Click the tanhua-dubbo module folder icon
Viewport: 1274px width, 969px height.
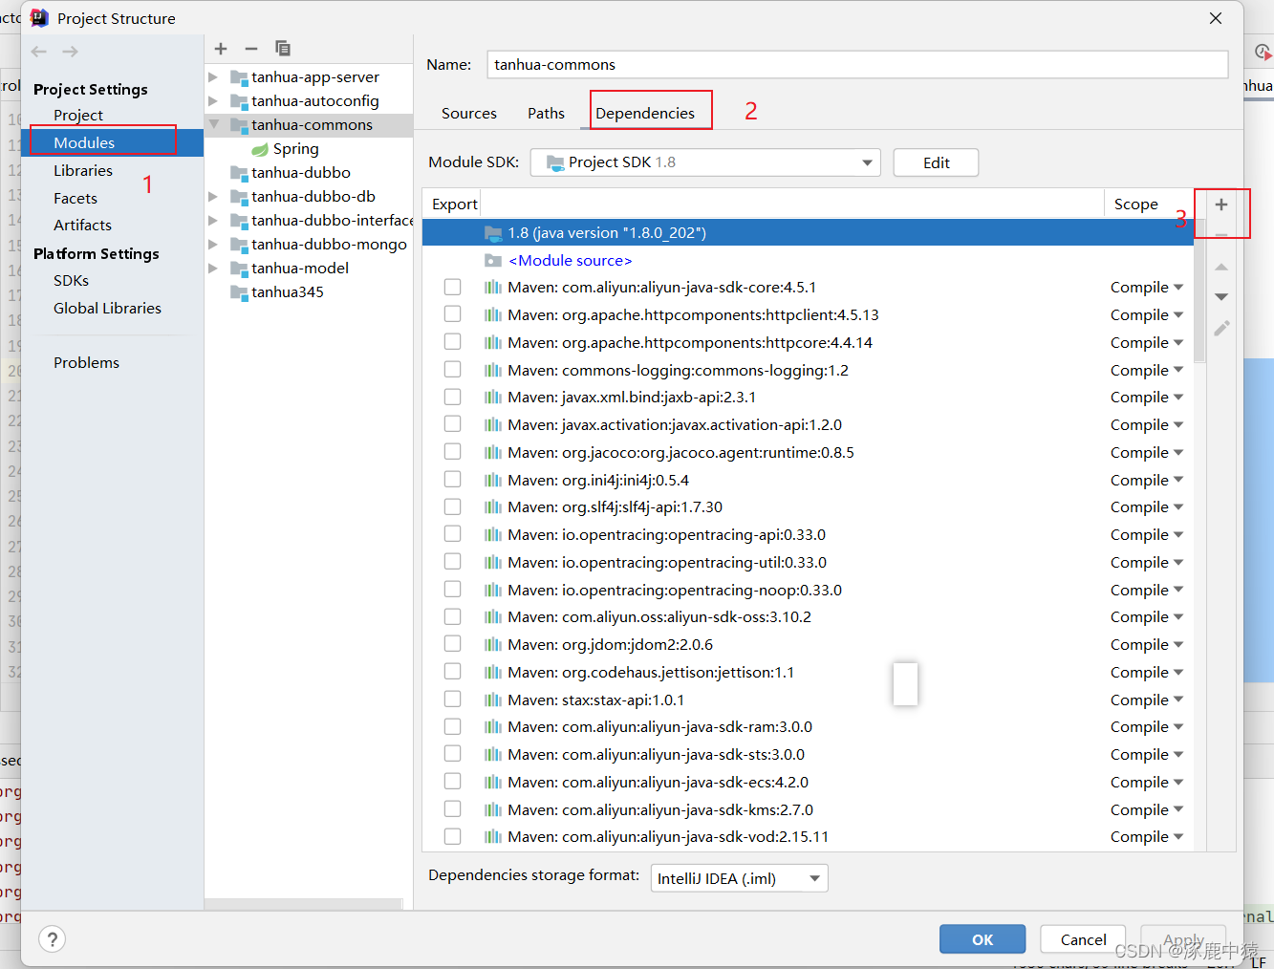pos(239,173)
